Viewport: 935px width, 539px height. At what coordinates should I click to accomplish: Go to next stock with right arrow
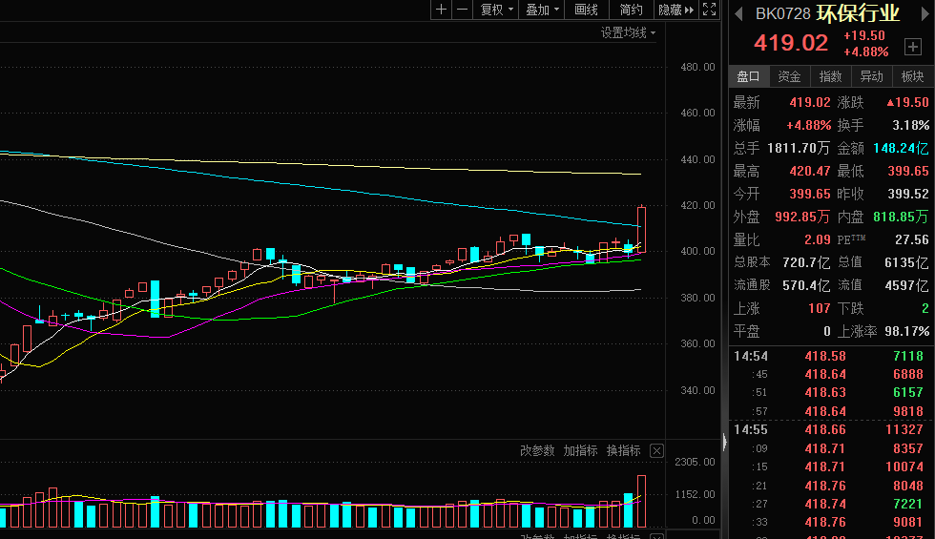pos(924,13)
